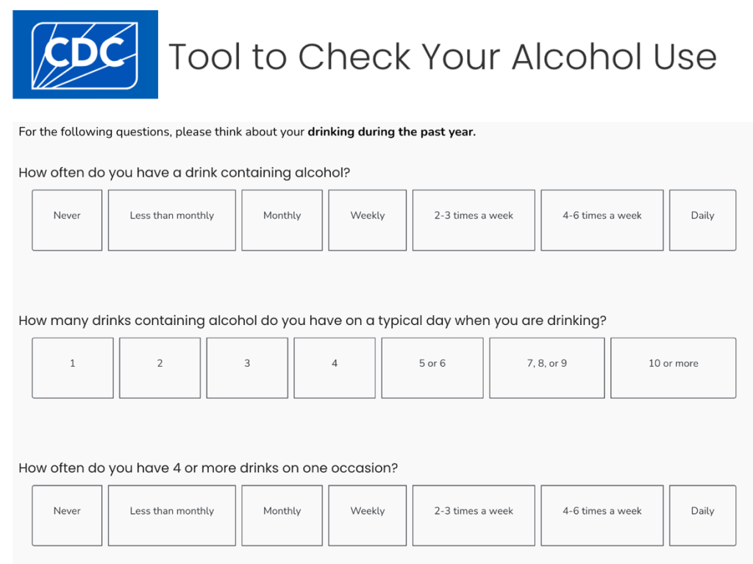Viewport: 753px width, 564px height.
Task: Select 'Never' for drinking frequency question
Action: coord(67,220)
